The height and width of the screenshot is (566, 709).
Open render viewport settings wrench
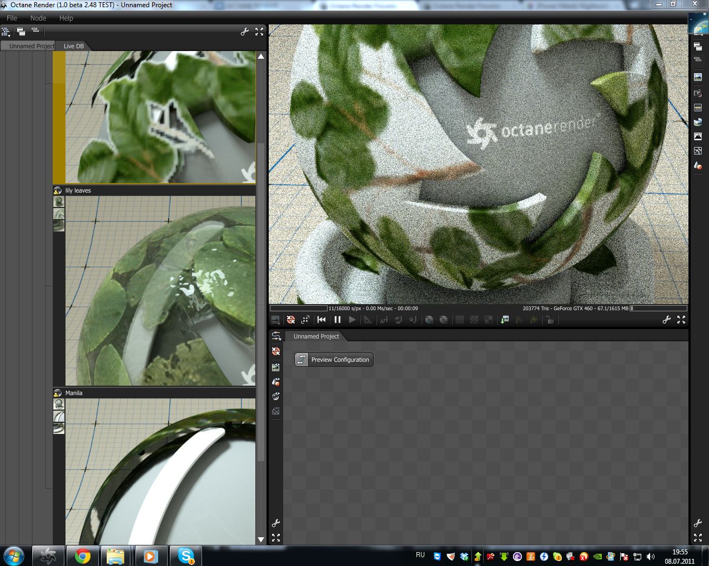666,320
